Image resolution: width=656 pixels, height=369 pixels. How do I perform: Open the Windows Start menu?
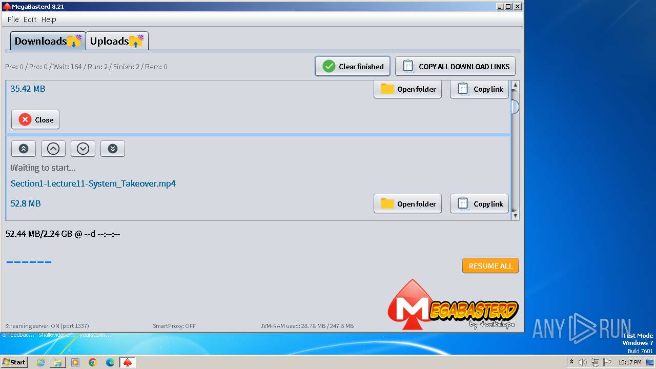pos(14,362)
